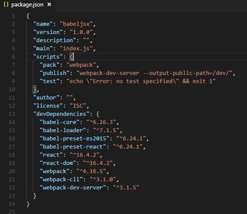The width and height of the screenshot is (247, 214).
Task: Click "^16.4.2" value on react-dom line
Action: coord(98,163)
